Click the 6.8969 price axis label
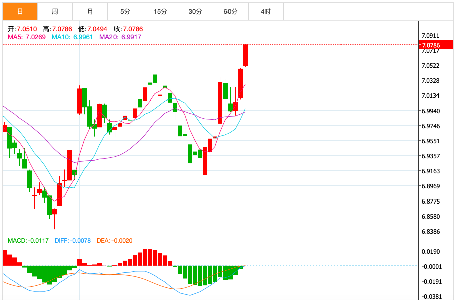Viewport: 454px width, 300px height. point(430,186)
